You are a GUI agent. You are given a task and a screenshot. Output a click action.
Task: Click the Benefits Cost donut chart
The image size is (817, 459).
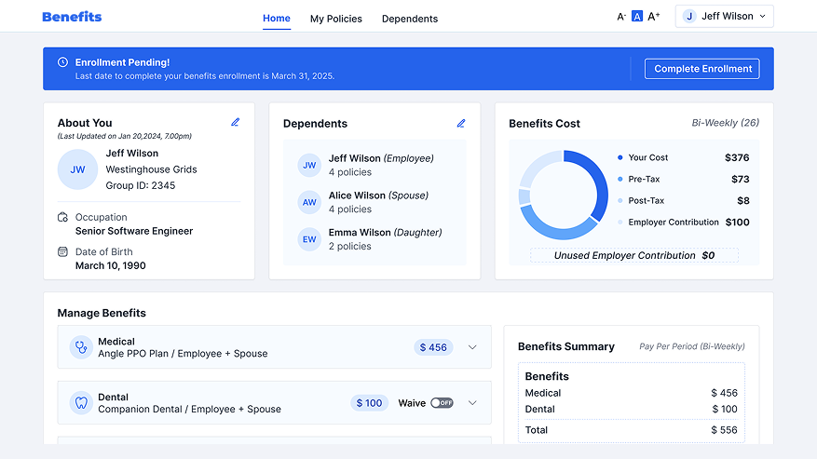[557, 196]
